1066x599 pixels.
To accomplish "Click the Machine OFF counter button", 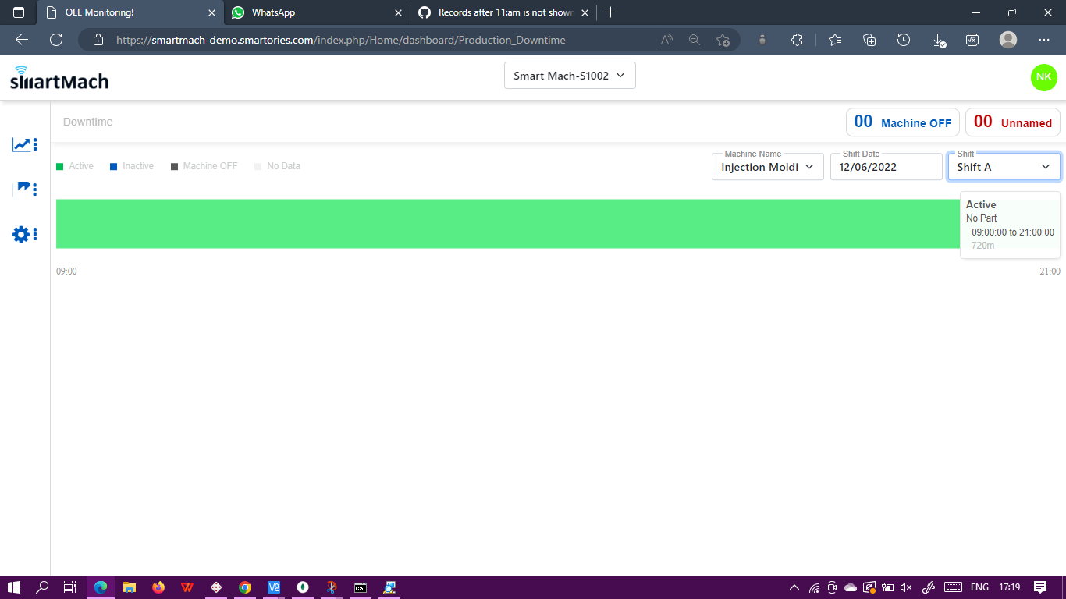I will 903,122.
